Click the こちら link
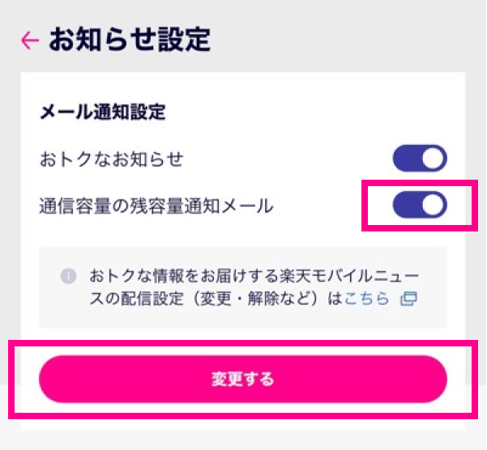The height and width of the screenshot is (450, 487). click(366, 299)
